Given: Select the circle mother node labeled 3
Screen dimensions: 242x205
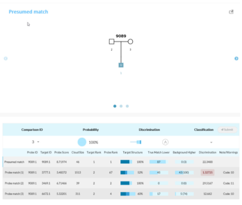Looking at the screenshot, I should (x=130, y=42).
